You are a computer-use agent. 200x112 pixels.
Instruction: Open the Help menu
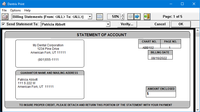27,10
